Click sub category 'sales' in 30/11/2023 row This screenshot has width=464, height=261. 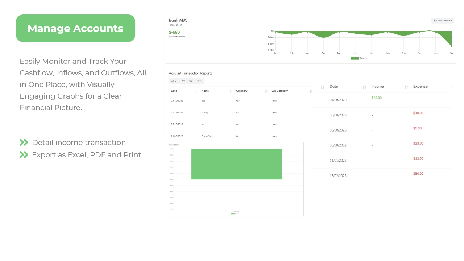(x=274, y=113)
